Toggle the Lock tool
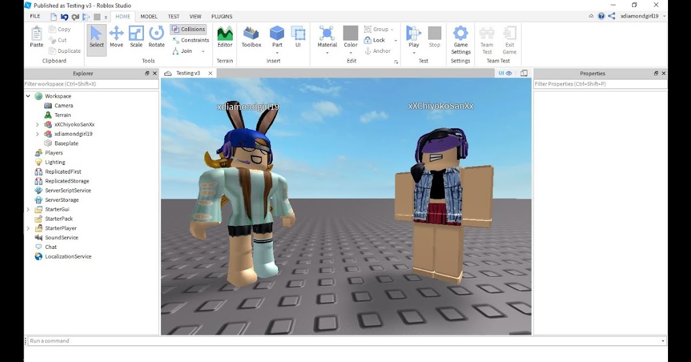Screen dimensions: 691x362 (x=375, y=40)
